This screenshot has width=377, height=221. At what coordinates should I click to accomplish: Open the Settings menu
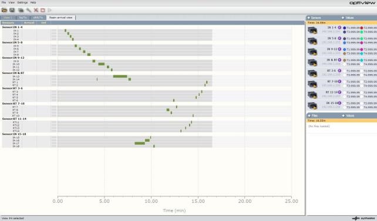(x=22, y=2)
